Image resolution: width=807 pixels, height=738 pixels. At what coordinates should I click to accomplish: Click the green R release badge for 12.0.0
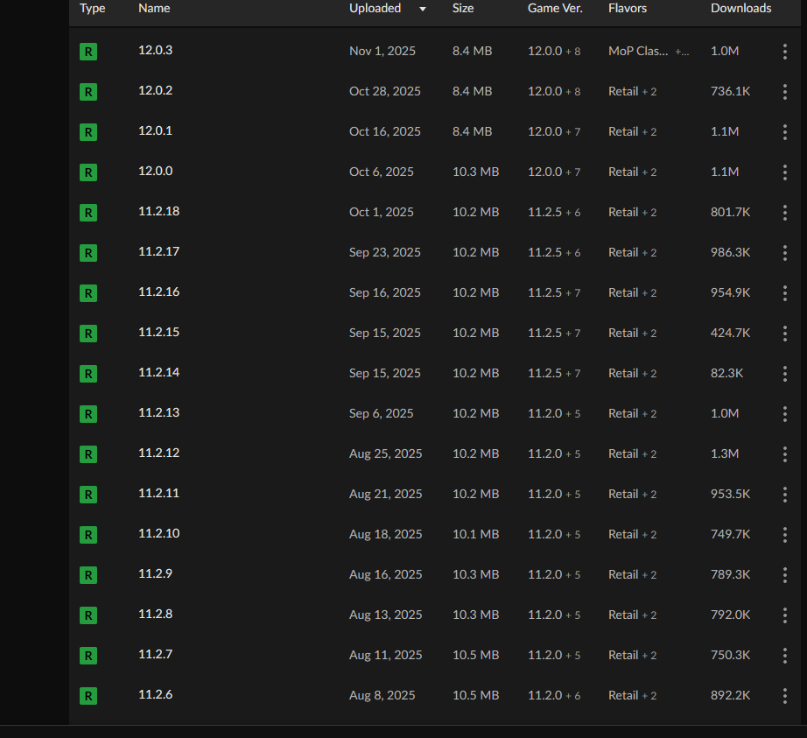[88, 172]
